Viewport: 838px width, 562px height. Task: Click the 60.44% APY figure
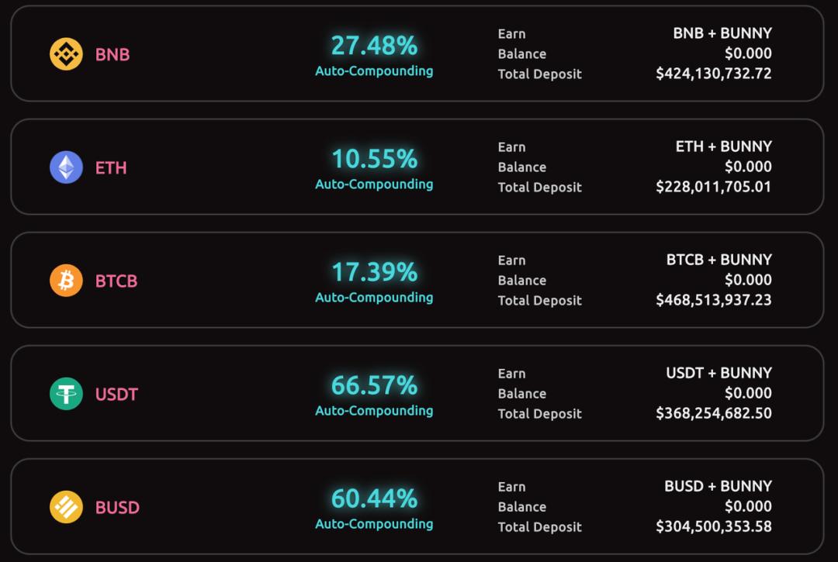tap(374, 498)
